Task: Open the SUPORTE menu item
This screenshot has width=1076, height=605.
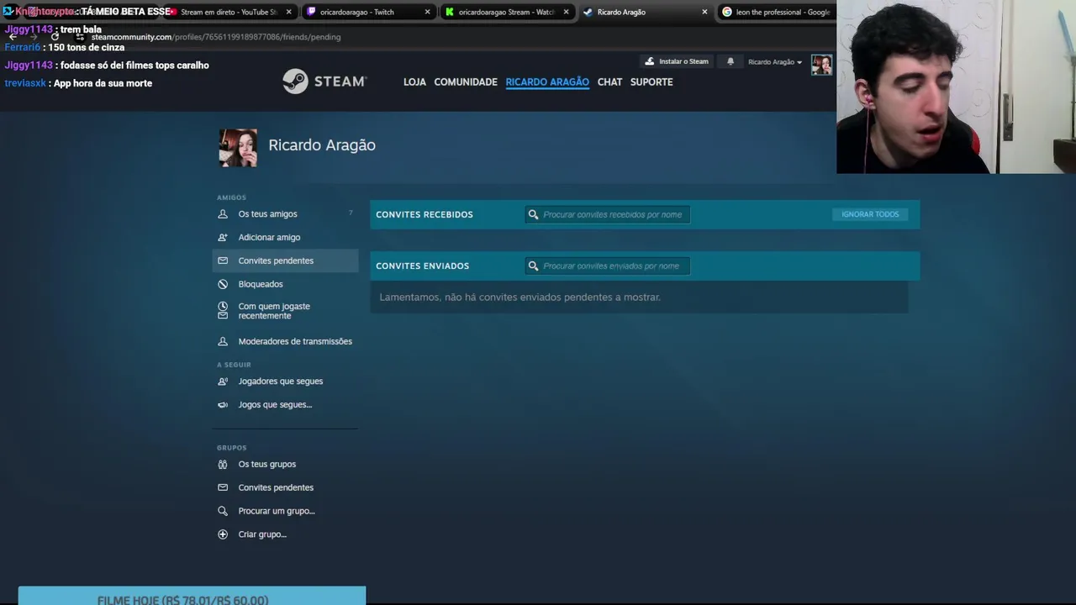Action: (651, 82)
